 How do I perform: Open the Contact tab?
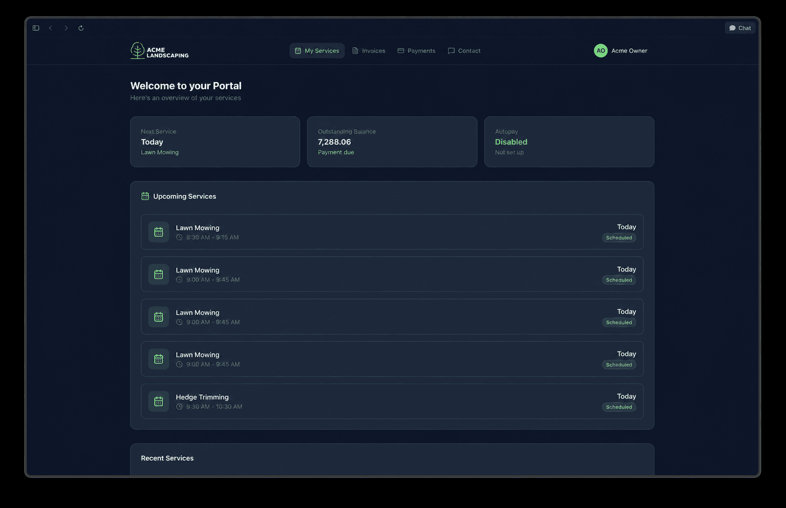464,51
